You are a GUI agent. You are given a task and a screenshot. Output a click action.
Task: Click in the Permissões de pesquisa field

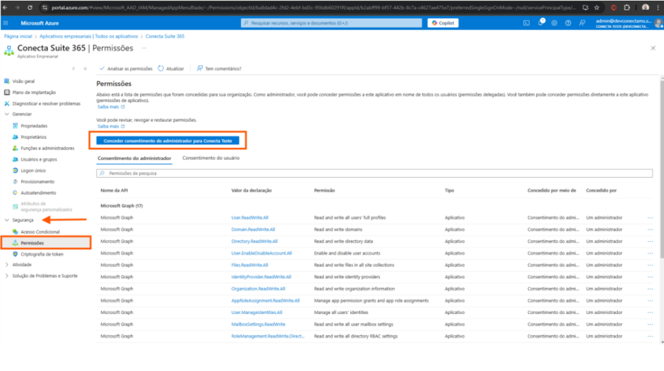pyautogui.click(x=374, y=173)
